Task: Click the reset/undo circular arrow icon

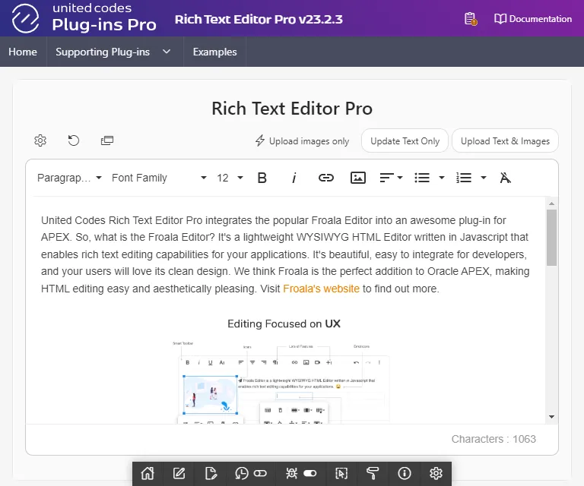Action: (x=74, y=140)
